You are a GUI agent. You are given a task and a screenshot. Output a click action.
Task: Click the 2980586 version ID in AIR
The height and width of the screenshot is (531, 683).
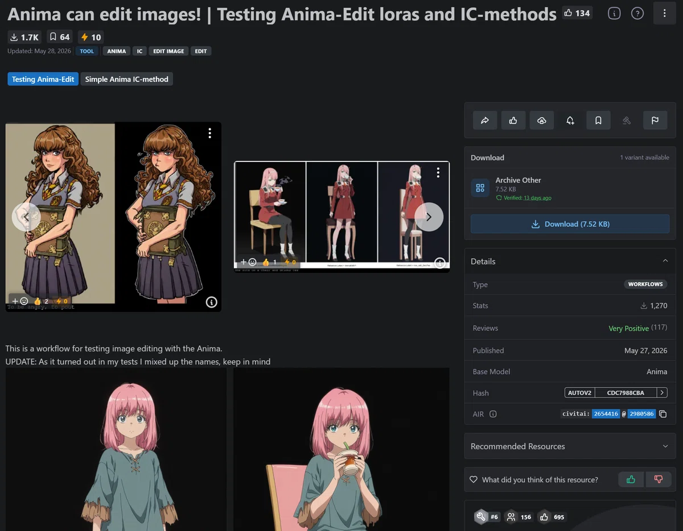coord(642,414)
